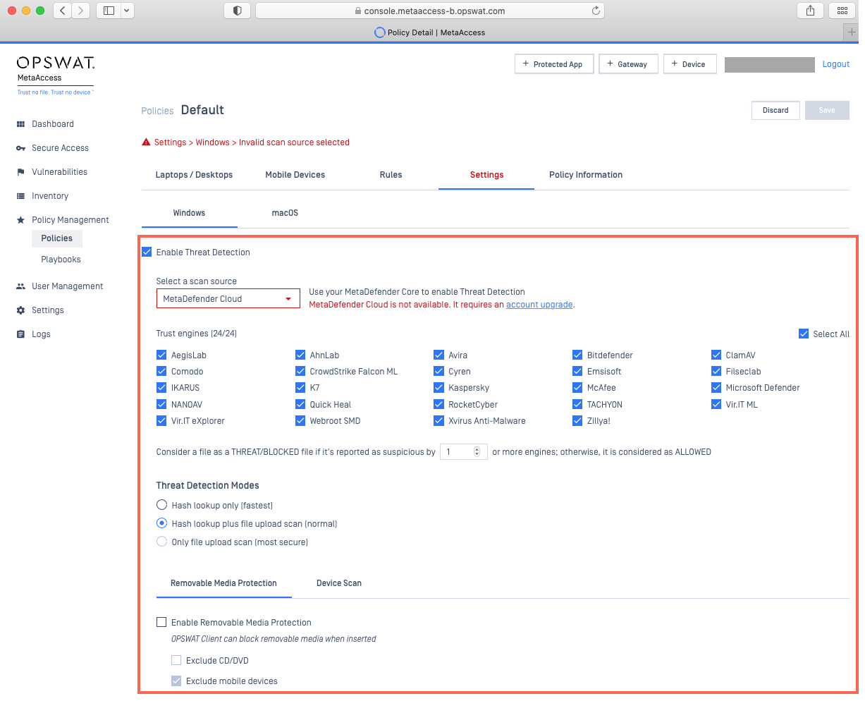Click the privacy shield icon in Safari
This screenshot has width=865, height=701.
click(x=237, y=11)
